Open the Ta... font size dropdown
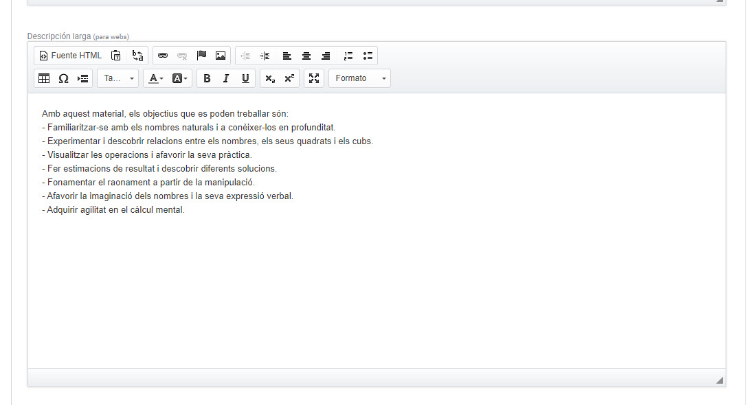The image size is (751, 405). pyautogui.click(x=117, y=78)
